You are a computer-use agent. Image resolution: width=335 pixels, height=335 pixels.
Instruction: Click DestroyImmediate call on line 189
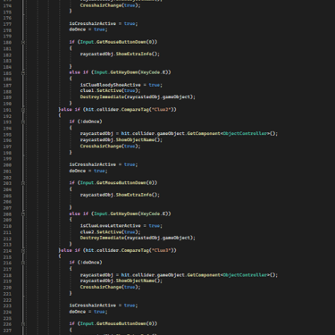point(138,96)
